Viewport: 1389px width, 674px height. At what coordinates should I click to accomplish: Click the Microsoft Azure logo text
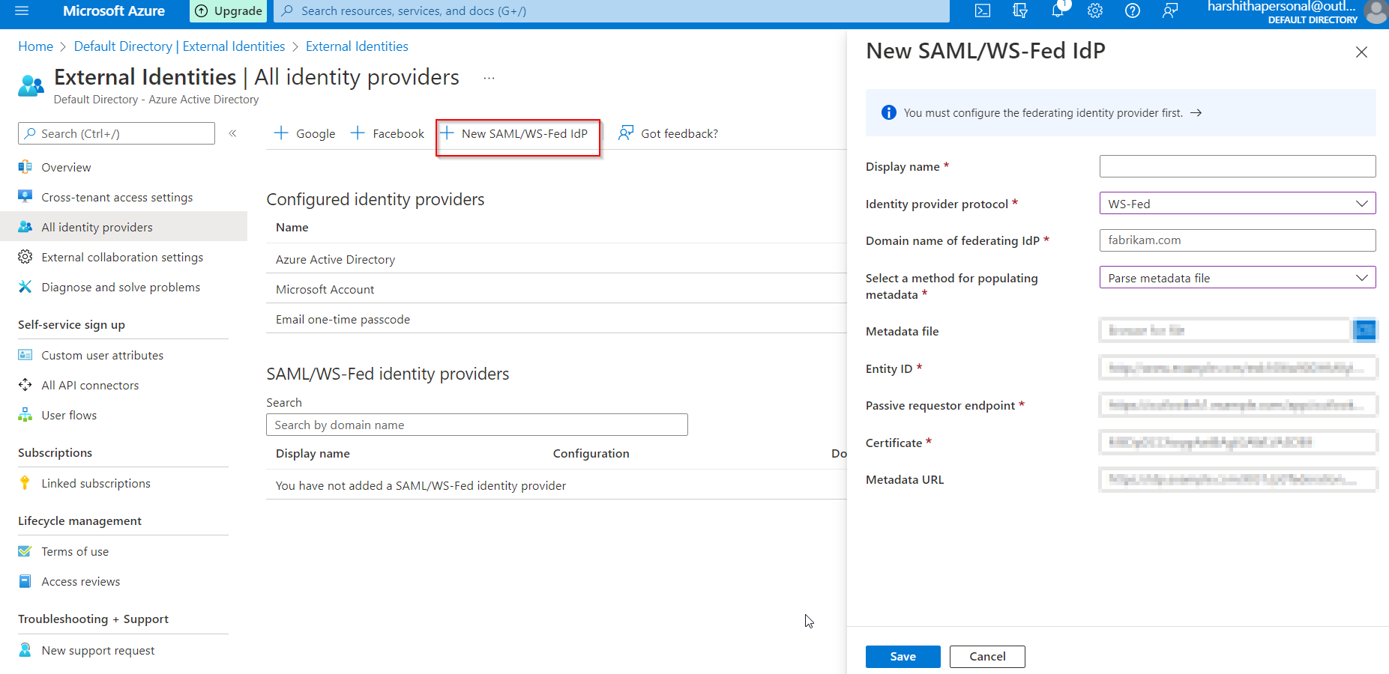click(x=114, y=11)
